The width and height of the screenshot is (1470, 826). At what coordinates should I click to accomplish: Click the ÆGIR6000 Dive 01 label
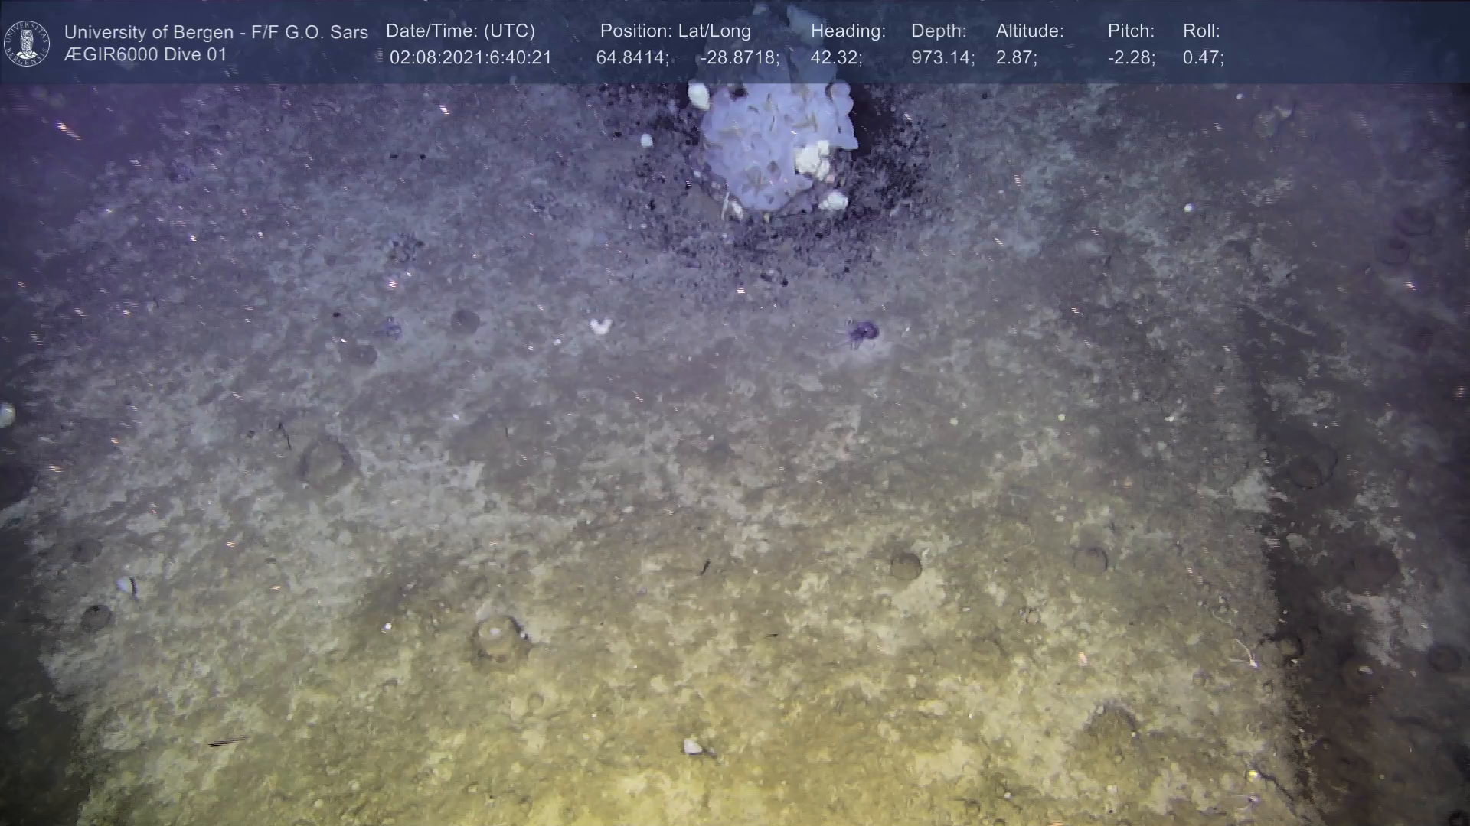pos(145,55)
